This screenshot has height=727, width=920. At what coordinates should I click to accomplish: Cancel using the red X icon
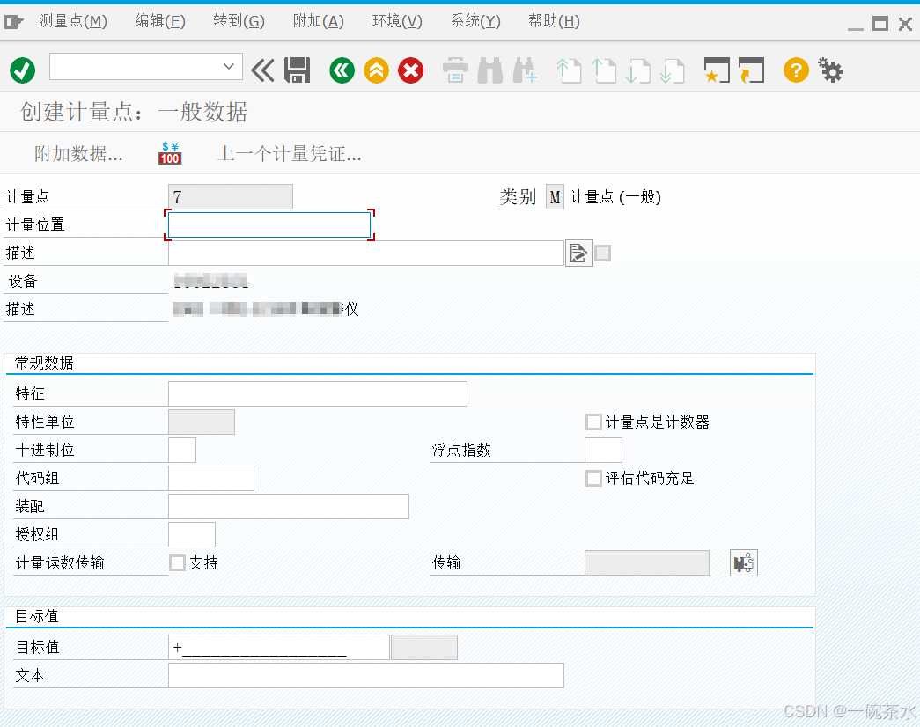click(x=410, y=70)
